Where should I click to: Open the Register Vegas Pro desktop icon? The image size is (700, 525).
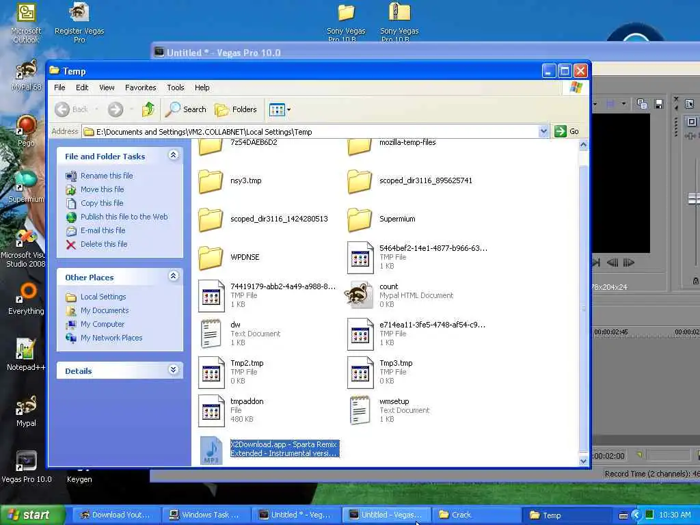click(x=79, y=23)
